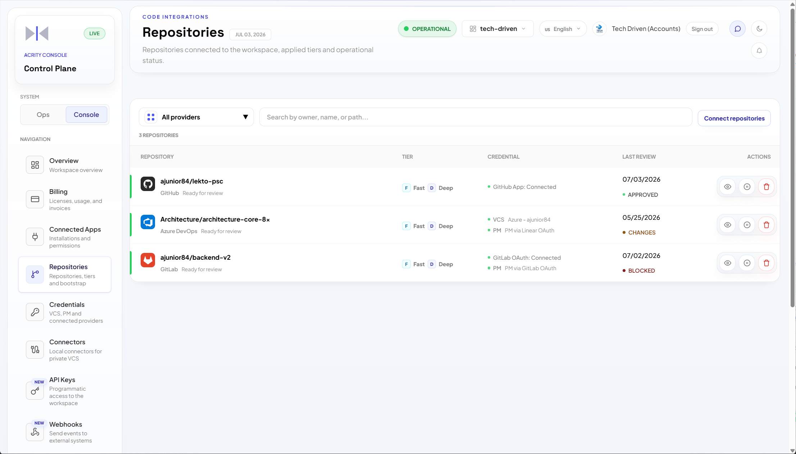Click the JUL 03, 2026 date badge
796x454 pixels.
250,35
